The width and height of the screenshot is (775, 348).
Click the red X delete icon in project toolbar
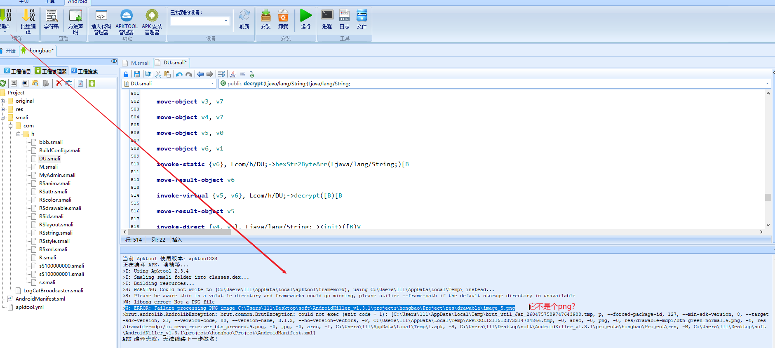pyautogui.click(x=59, y=83)
